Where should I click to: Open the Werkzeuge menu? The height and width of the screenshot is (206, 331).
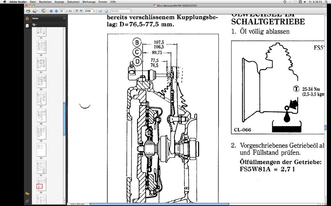(89, 2)
